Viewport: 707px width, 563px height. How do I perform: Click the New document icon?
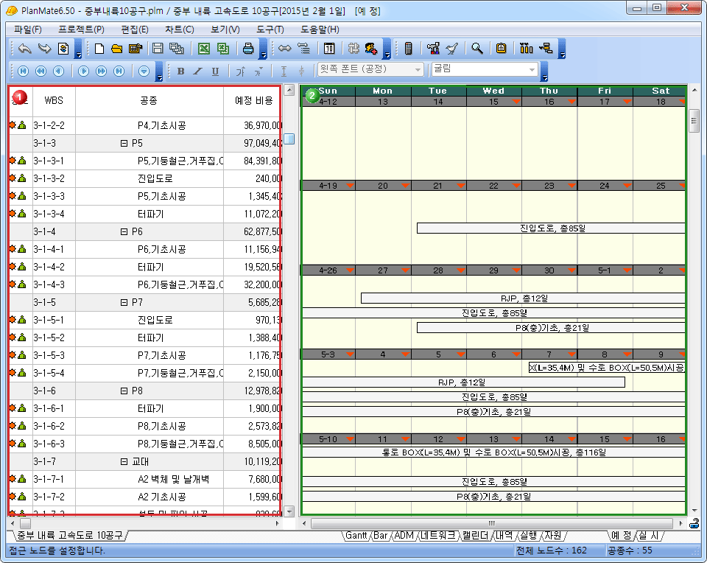pyautogui.click(x=99, y=49)
